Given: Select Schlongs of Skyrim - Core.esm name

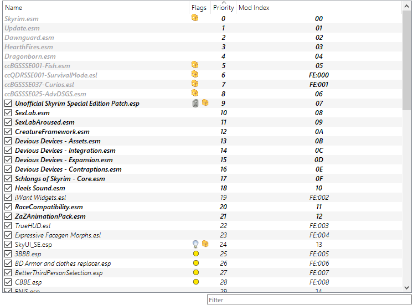Looking at the screenshot, I should (x=60, y=179).
